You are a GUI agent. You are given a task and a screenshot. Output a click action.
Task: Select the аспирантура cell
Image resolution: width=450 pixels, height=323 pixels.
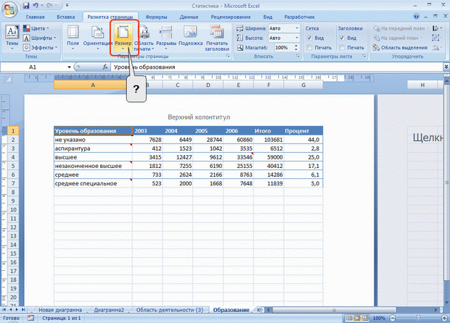tap(93, 148)
